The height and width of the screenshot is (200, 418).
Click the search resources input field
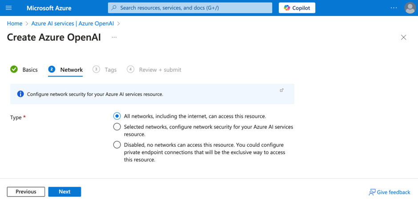[x=190, y=8]
